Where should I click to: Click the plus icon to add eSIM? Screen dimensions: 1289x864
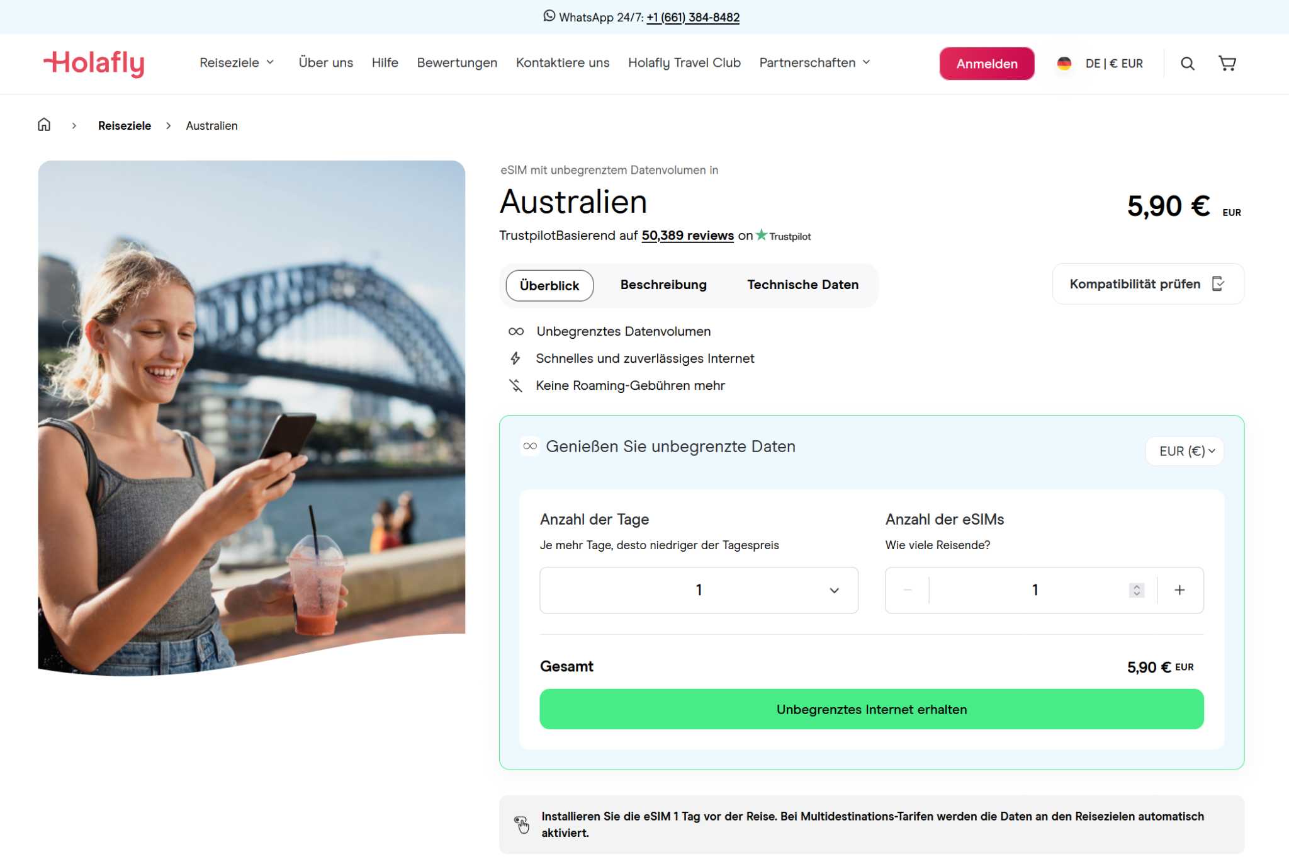(1179, 590)
